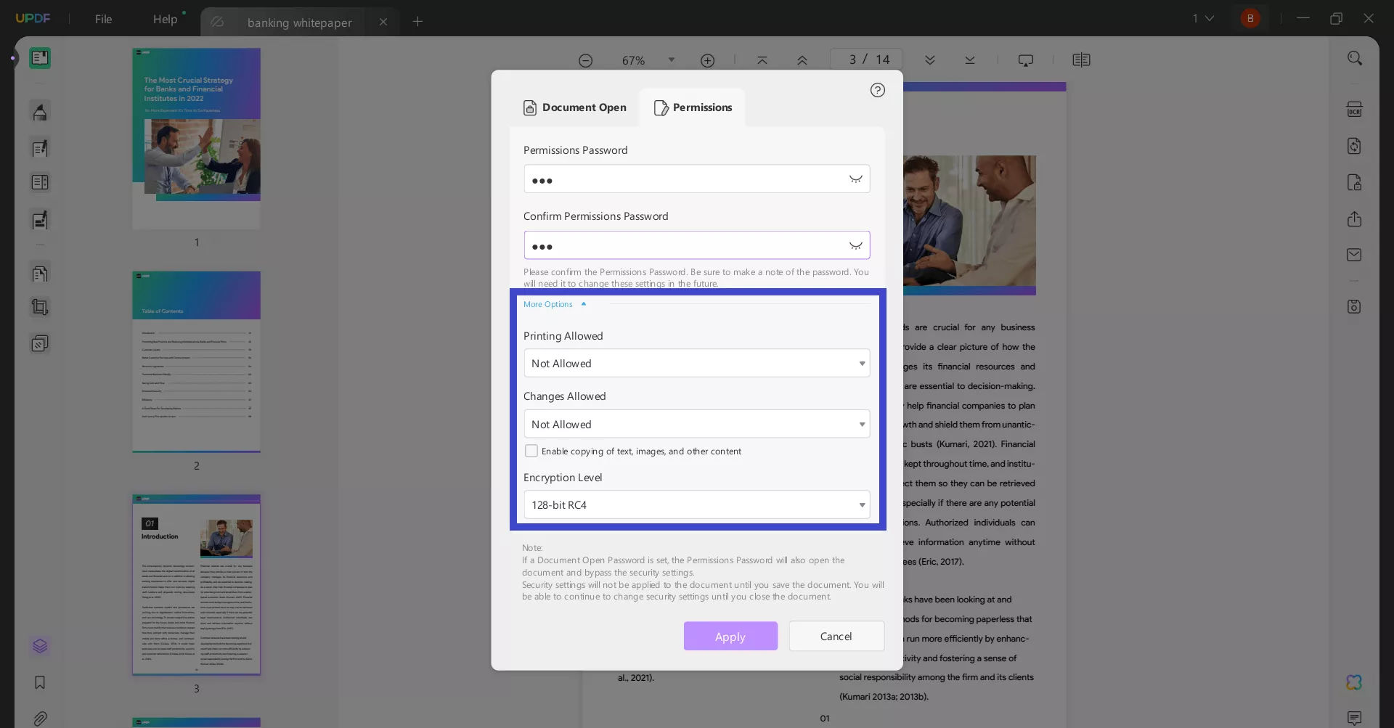Open the Reader mode icon in left sidebar
Viewport: 1394px width, 728px height.
coord(40,58)
